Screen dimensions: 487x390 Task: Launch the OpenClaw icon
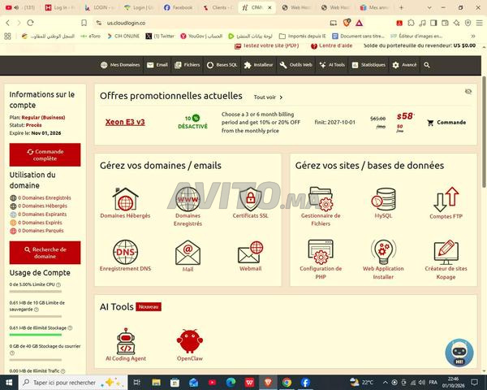click(190, 341)
